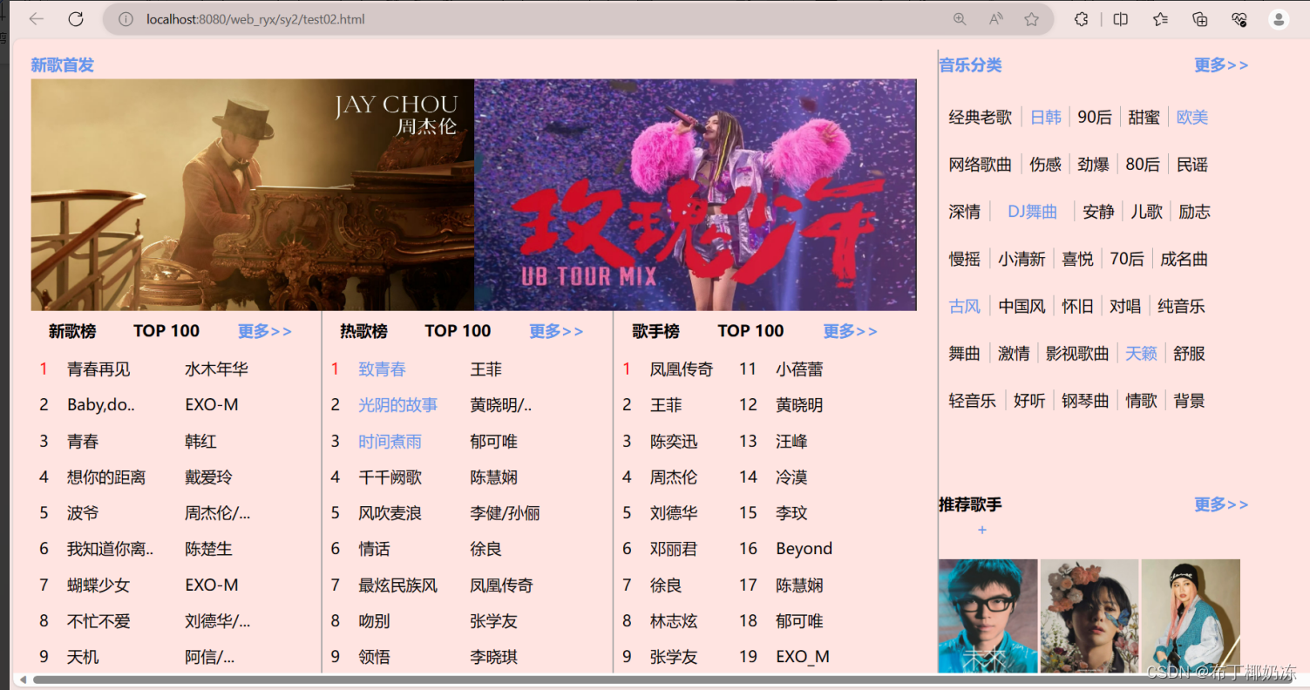Click the song 不忙不爱

tap(98, 621)
